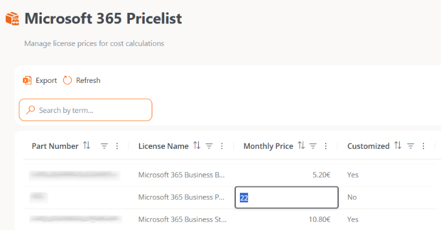Open Part Number column options menu

click(117, 146)
